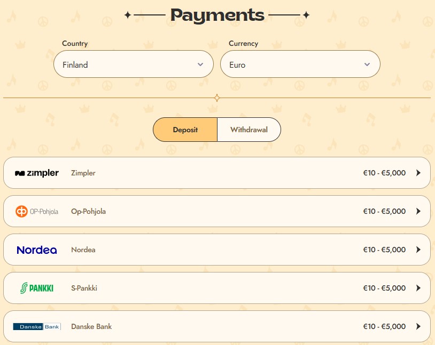Open Danske Bank details via right arrow
Image resolution: width=435 pixels, height=345 pixels.
coord(418,326)
